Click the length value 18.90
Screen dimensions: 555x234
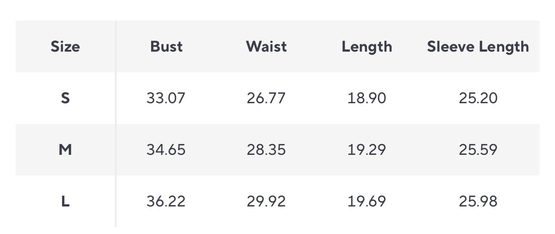click(x=367, y=98)
